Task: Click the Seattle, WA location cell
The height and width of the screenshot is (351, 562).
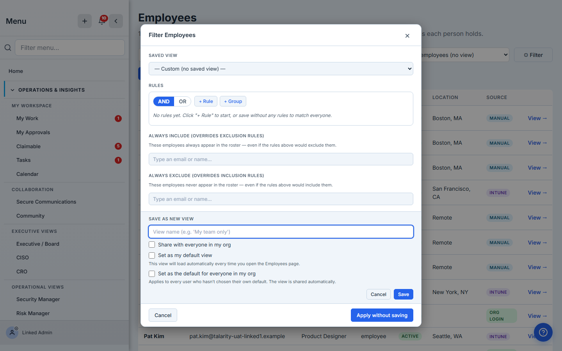Action: point(447,336)
